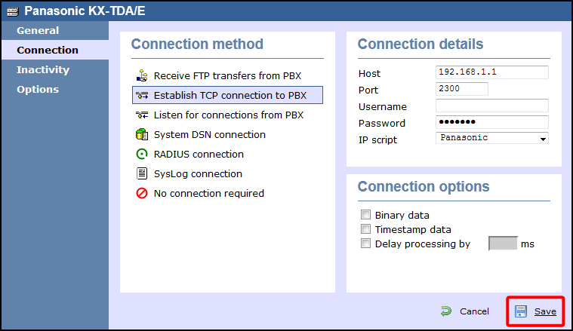Open the IP script dropdown
The width and height of the screenshot is (573, 331).
492,138
